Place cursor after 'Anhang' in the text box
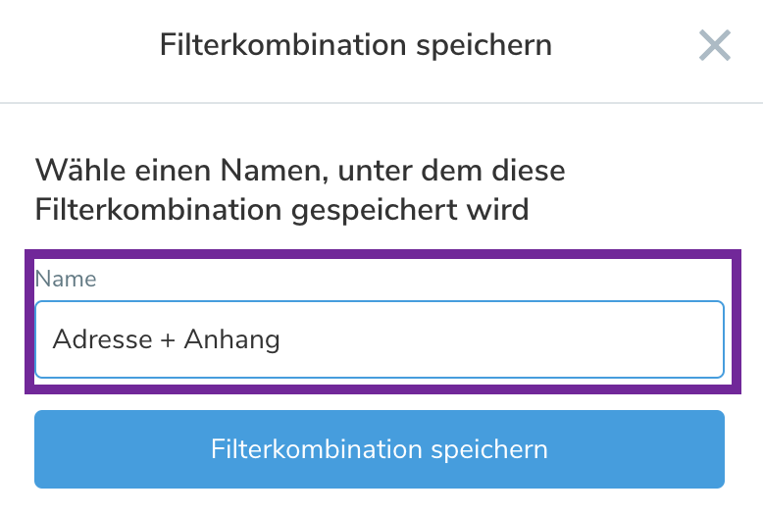 click(281, 339)
